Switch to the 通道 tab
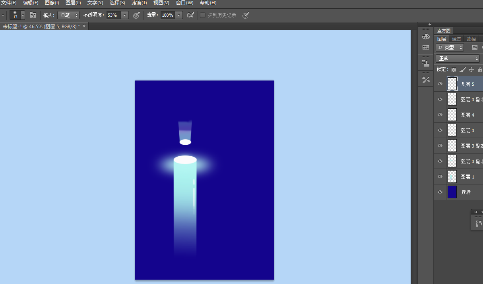This screenshot has width=483, height=284. pos(456,39)
